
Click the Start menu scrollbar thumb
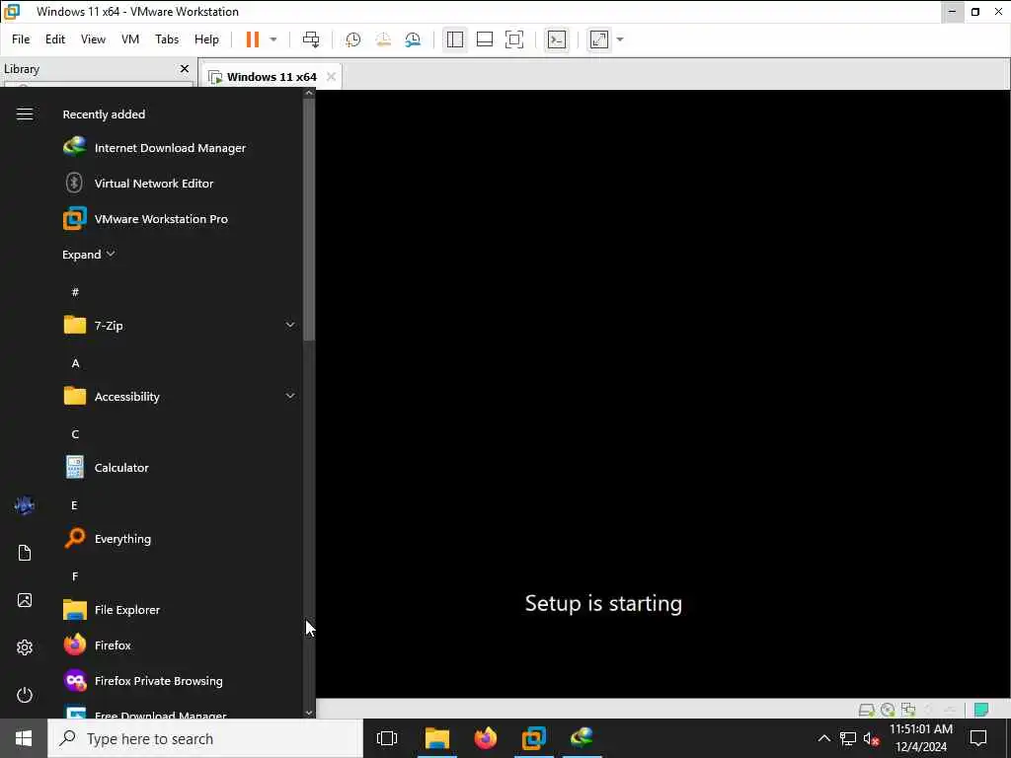[x=309, y=219]
